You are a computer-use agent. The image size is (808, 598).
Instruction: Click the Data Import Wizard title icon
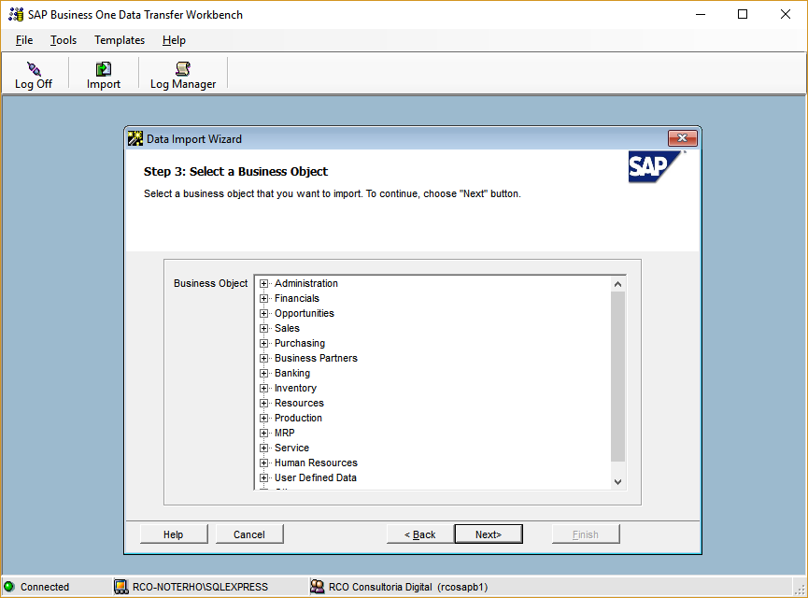pyautogui.click(x=135, y=138)
